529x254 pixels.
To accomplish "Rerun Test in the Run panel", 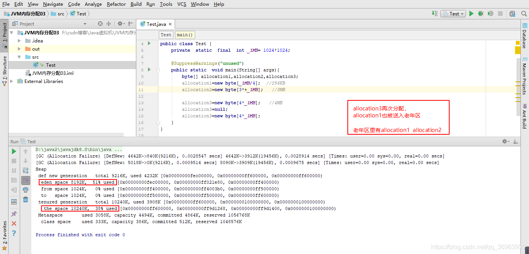I will [14, 151].
